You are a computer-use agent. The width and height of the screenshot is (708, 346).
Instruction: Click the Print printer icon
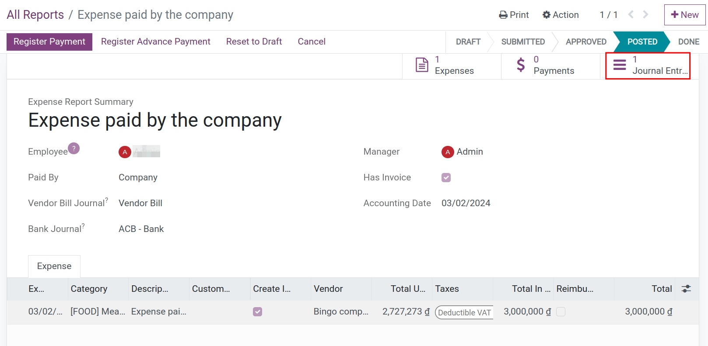(503, 15)
